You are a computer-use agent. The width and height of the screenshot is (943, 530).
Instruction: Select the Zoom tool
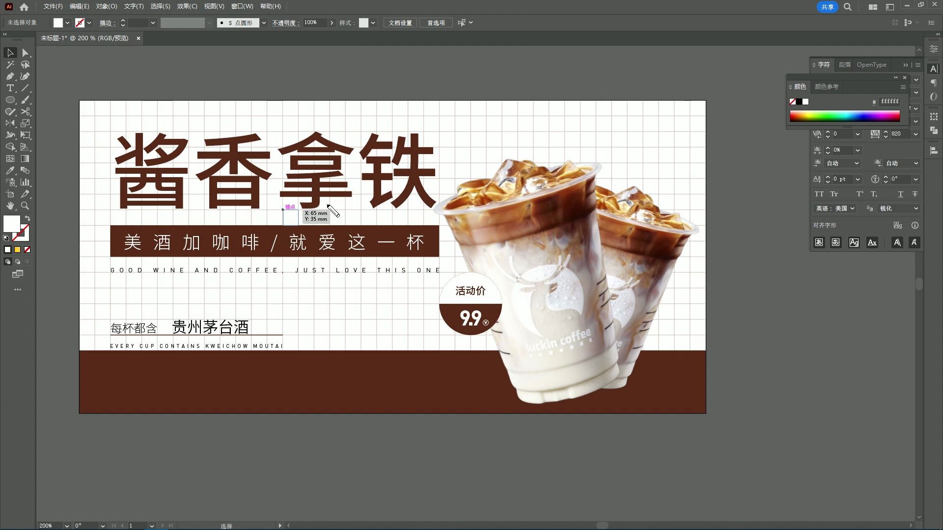(26, 206)
